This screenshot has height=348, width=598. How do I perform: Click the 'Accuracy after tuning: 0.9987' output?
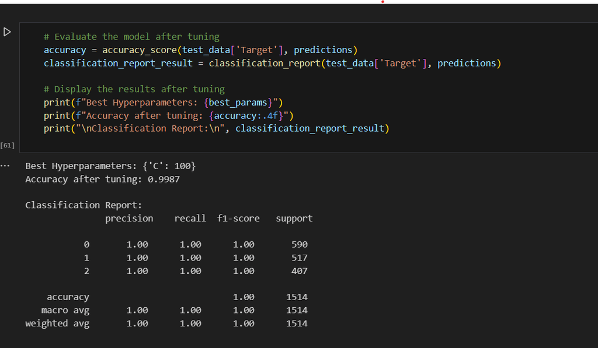(x=102, y=179)
